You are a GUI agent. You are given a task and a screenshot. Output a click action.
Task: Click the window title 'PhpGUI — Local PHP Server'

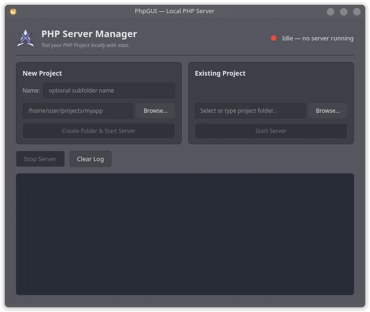(x=174, y=11)
